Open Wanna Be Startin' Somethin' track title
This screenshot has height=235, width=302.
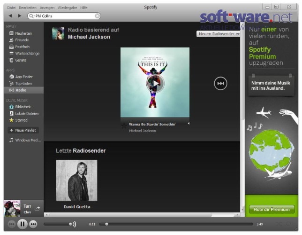pyautogui.click(x=152, y=125)
